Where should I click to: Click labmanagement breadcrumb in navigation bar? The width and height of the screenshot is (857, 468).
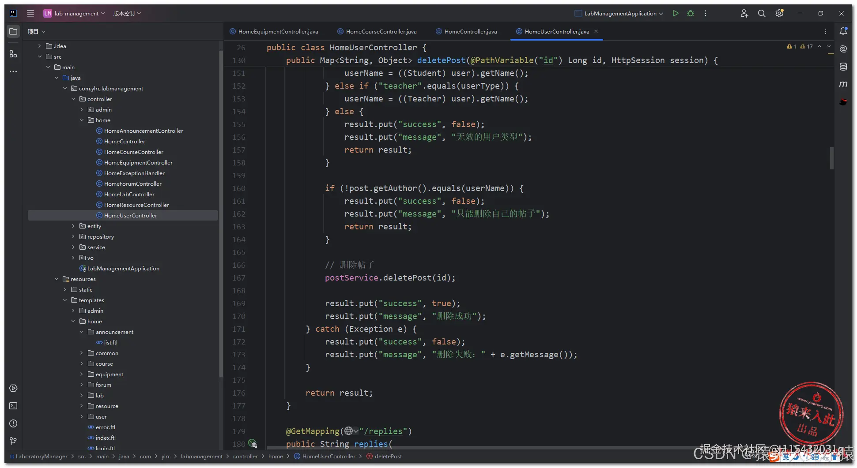tap(201, 457)
